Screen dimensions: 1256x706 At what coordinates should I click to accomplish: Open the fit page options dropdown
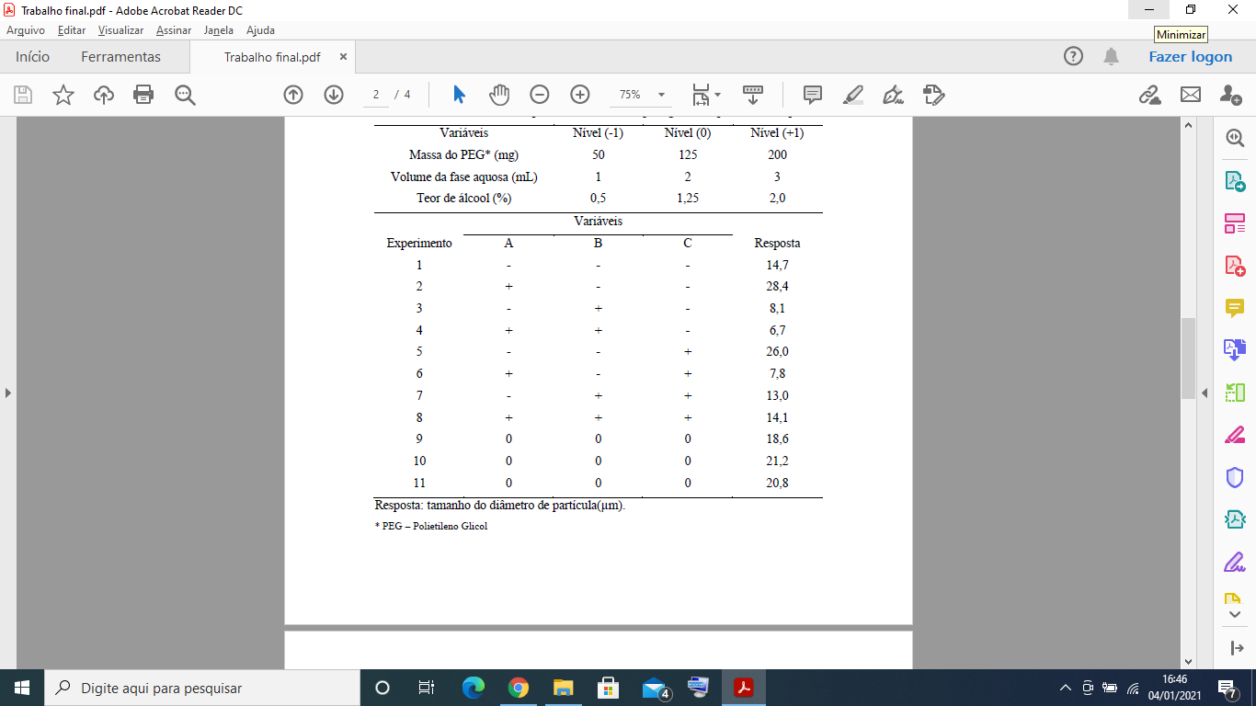point(706,95)
